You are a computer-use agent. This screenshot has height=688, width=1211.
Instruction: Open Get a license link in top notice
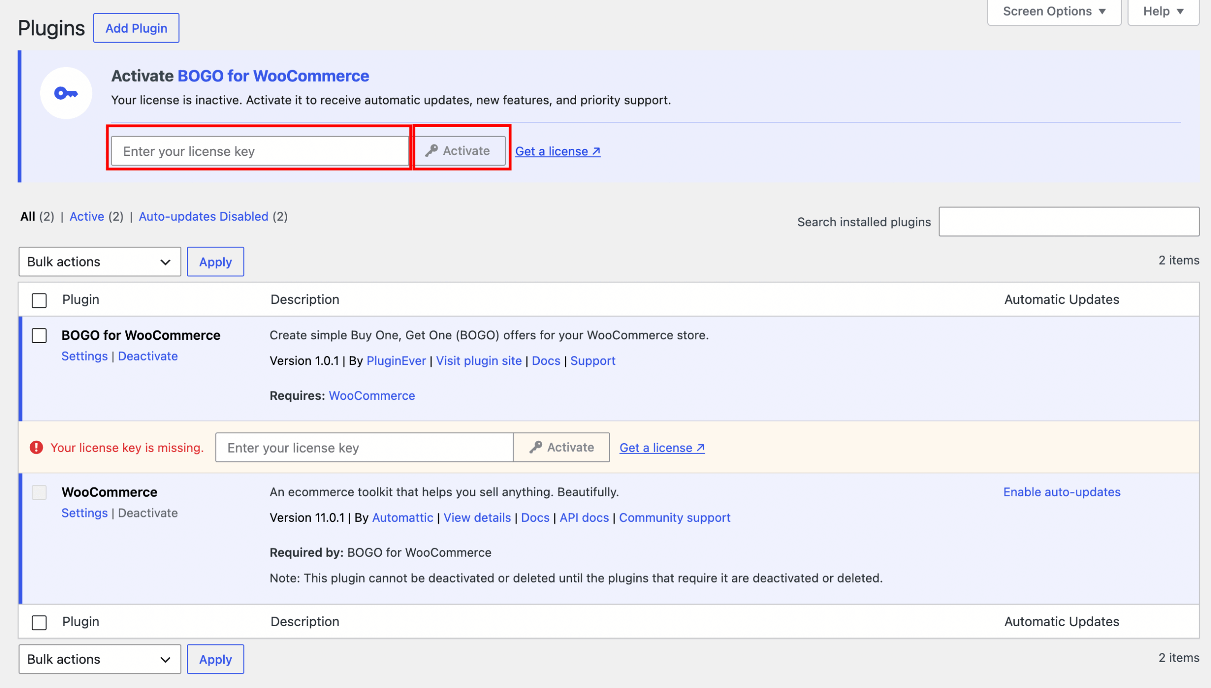pos(558,151)
